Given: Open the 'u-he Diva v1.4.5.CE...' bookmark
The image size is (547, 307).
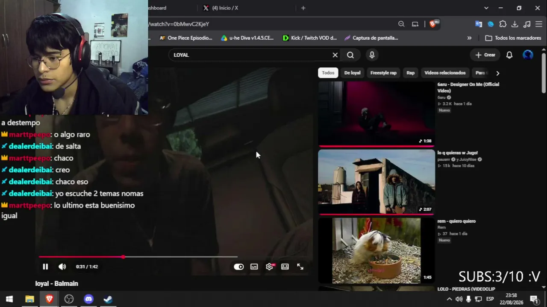Looking at the screenshot, I should coord(247,38).
